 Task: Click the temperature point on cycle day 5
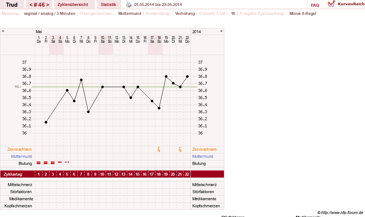[67, 90]
